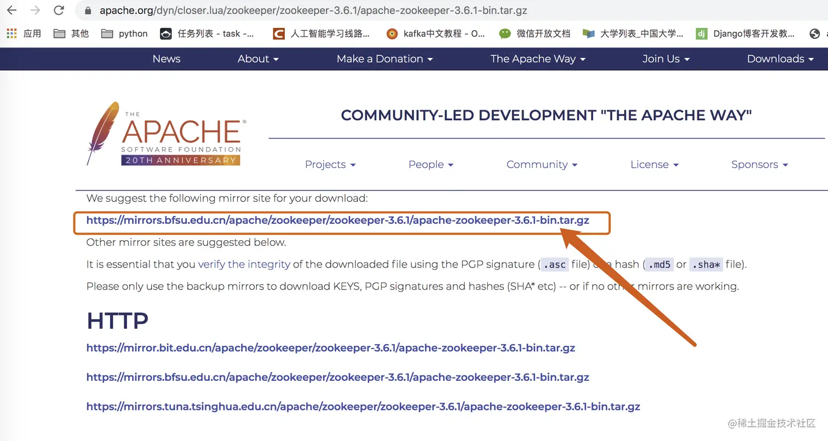Open the kafka中文教程 bookmark
Image resolution: width=828 pixels, height=441 pixels.
point(435,33)
